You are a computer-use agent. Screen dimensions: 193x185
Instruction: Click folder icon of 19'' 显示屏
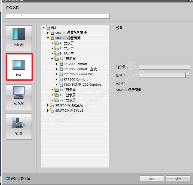(x=57, y=95)
